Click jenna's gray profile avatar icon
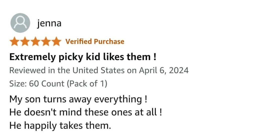This screenshot has width=257, height=138. pyautogui.click(x=20, y=23)
